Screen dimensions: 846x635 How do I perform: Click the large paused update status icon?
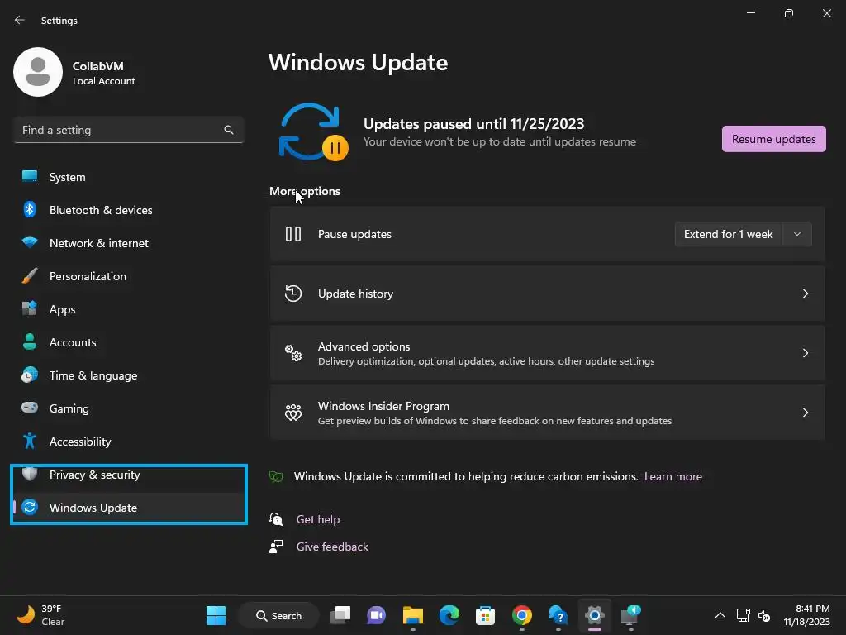313,132
